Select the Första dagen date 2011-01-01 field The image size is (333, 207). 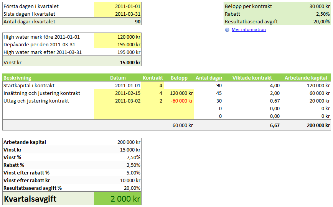(118, 7)
